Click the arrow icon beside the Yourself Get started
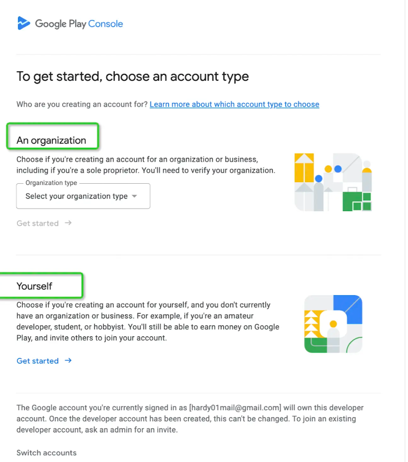 pos(68,361)
